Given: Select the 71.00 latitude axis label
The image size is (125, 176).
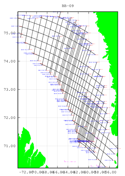Looking at the screenshot, I should pos(10,146).
